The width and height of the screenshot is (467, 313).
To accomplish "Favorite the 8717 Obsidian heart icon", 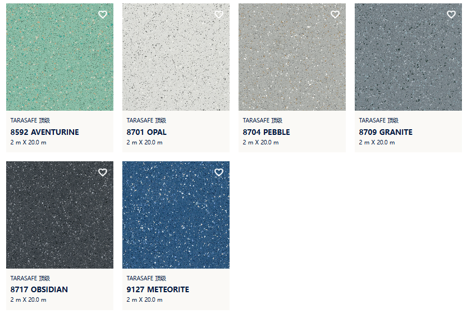I will (x=103, y=173).
